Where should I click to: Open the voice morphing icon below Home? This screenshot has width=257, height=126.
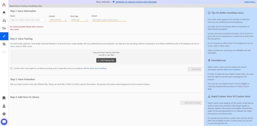4,20
